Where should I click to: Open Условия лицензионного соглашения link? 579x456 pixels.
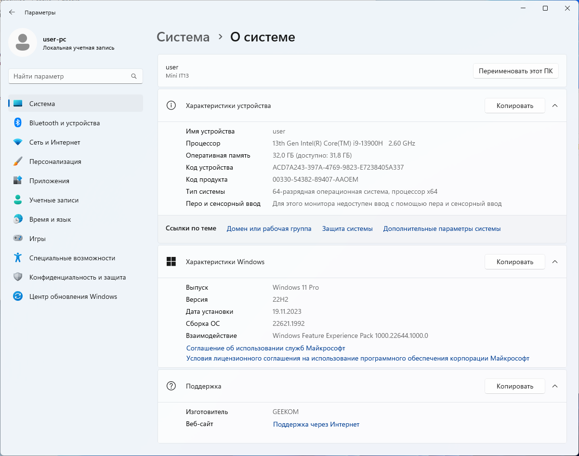coord(358,359)
